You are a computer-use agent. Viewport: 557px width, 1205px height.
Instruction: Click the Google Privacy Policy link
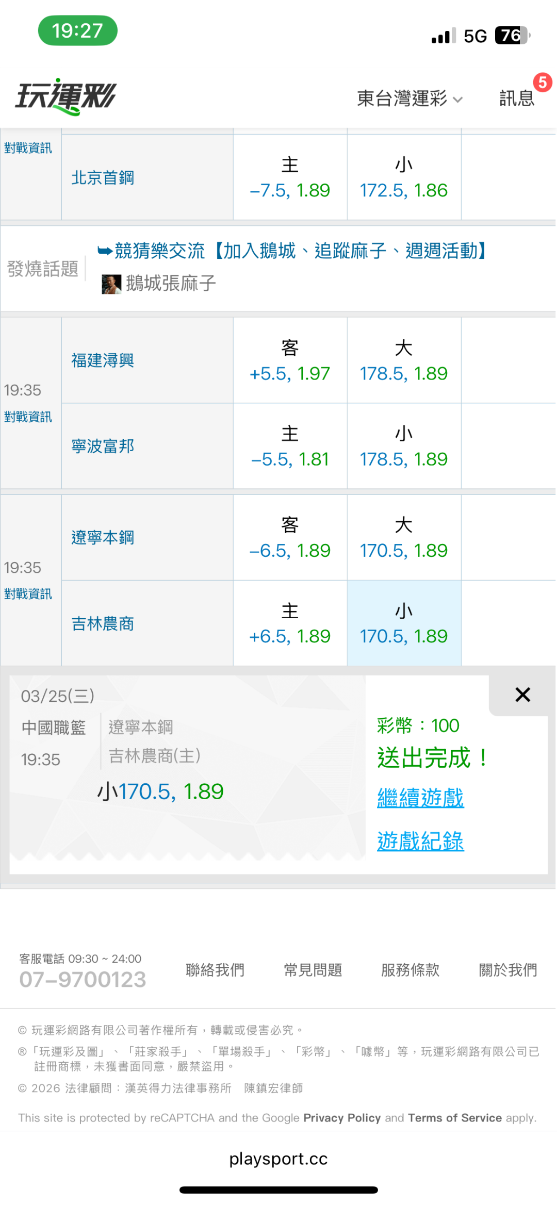342,1117
